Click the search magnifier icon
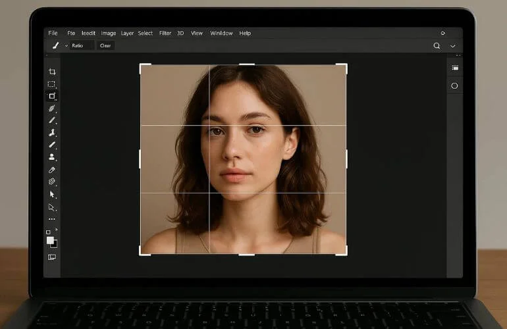The height and width of the screenshot is (329, 507). point(437,46)
